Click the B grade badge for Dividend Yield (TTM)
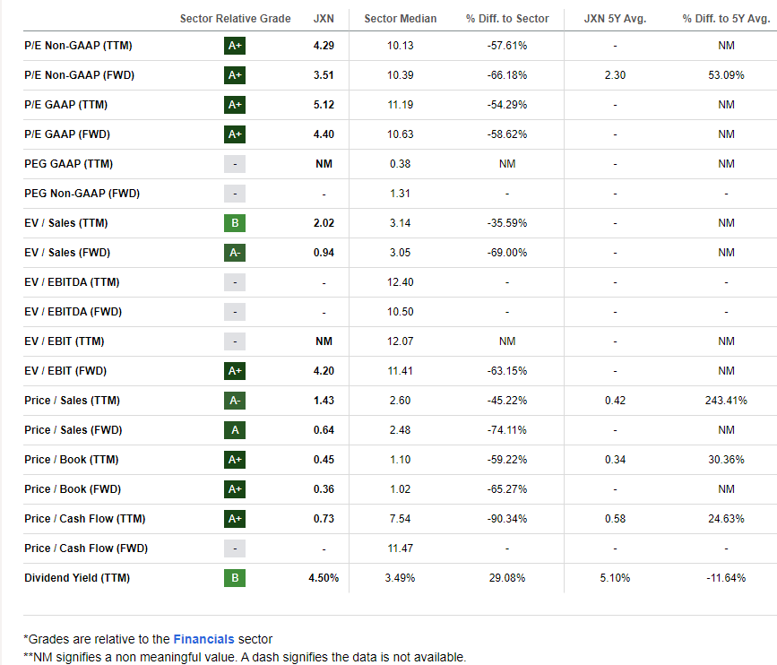Image resolution: width=777 pixels, height=665 pixels. pyautogui.click(x=234, y=577)
